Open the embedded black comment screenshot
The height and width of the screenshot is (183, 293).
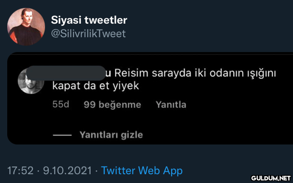coord(150,99)
